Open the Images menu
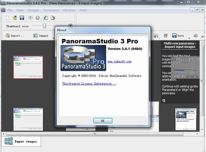 point(33,10)
